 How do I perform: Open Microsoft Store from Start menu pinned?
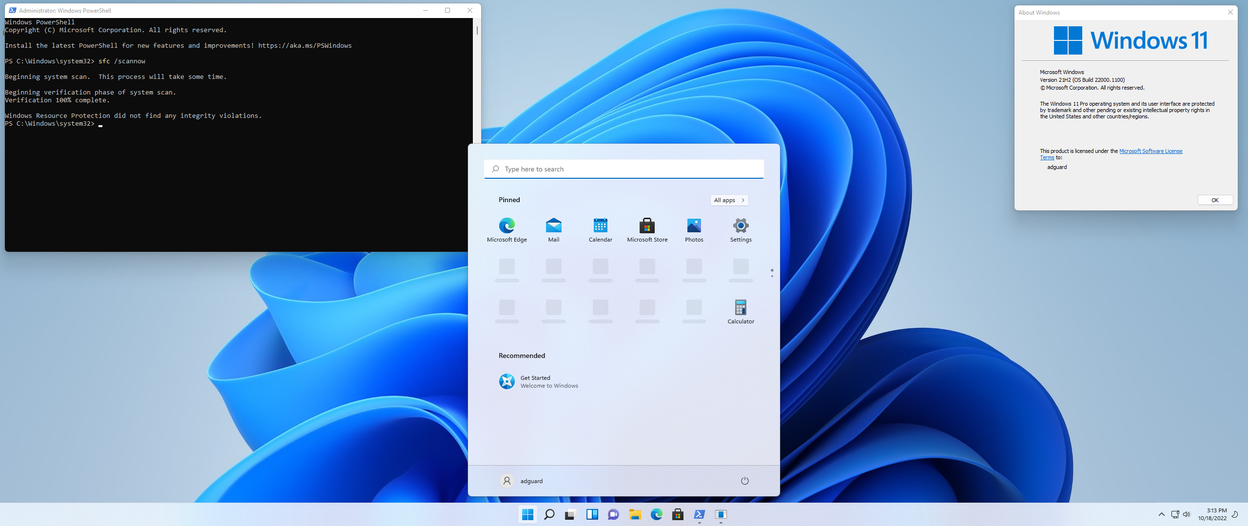coord(647,230)
